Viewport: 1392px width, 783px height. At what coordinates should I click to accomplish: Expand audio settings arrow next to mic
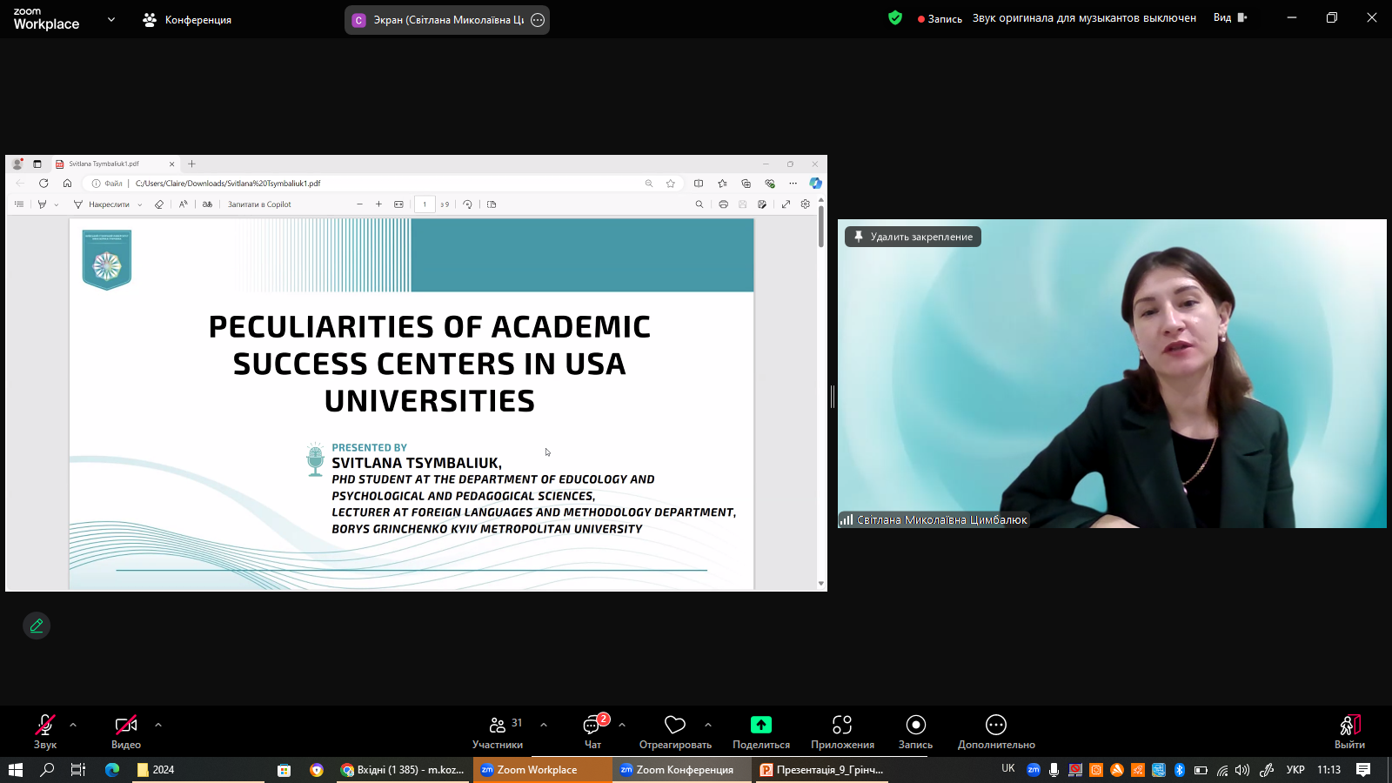(73, 725)
